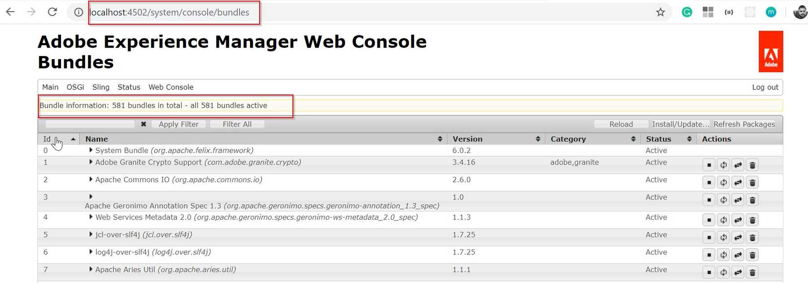Expand System Bundle details
808x283 pixels.
(x=91, y=150)
